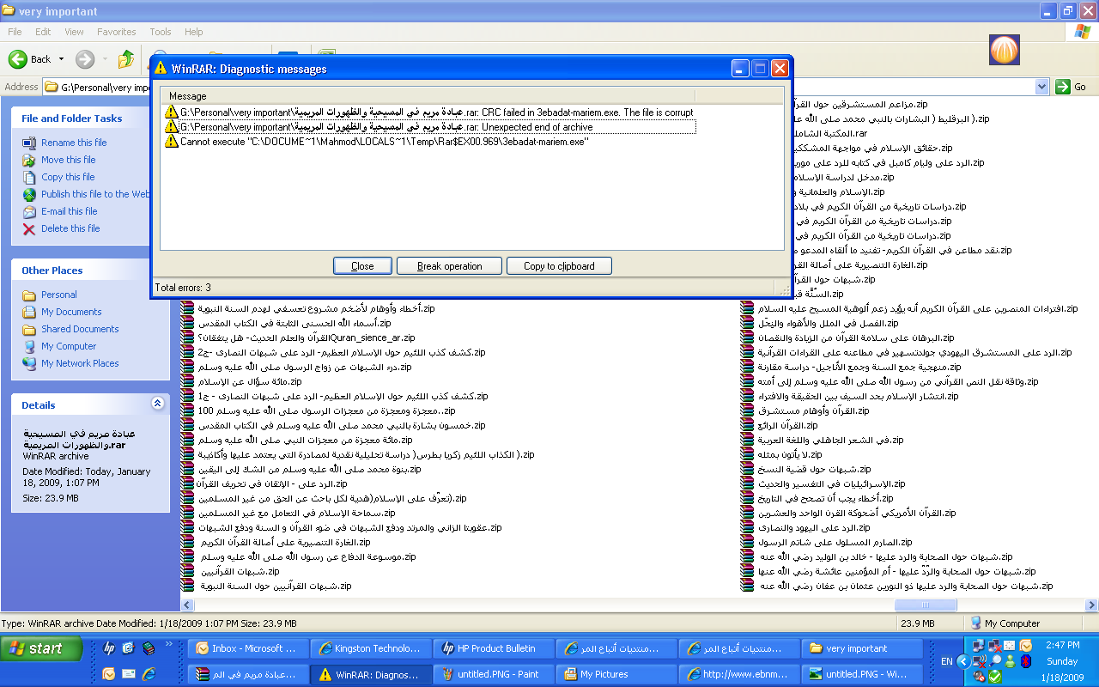Click HP icon in Quick Launch
Viewport: 1099px width, 687px height.
click(x=110, y=648)
